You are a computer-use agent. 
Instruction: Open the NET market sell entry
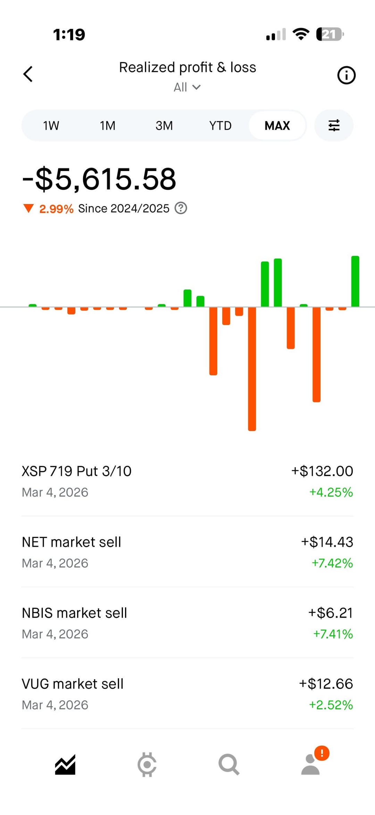coord(187,552)
